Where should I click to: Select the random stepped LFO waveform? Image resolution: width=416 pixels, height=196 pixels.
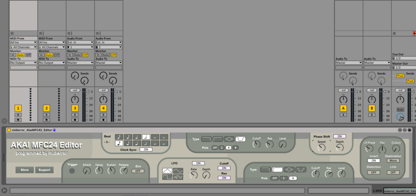tap(178, 177)
